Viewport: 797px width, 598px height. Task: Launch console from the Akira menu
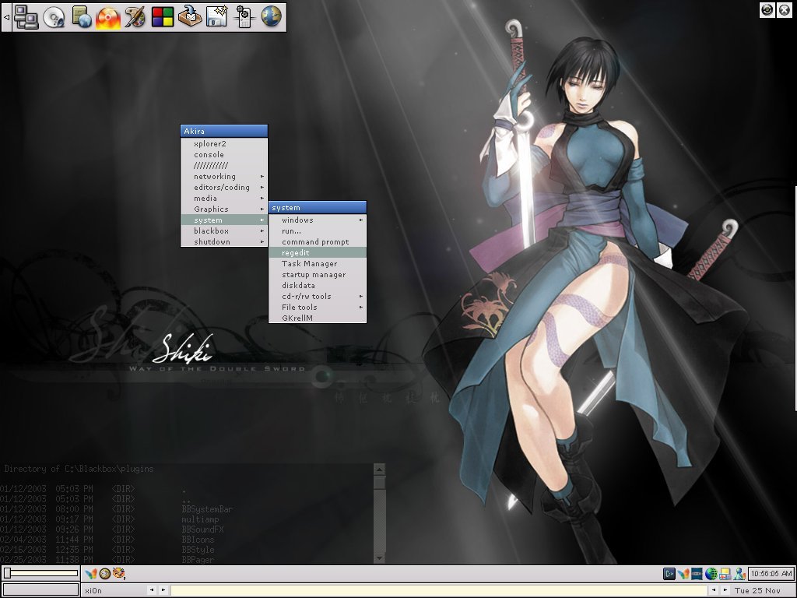[x=224, y=155]
